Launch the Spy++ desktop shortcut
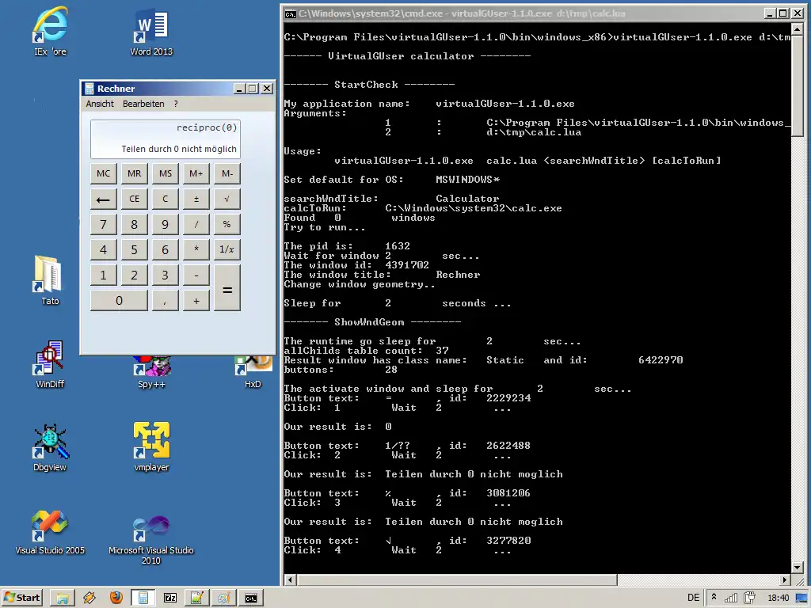 click(x=151, y=371)
